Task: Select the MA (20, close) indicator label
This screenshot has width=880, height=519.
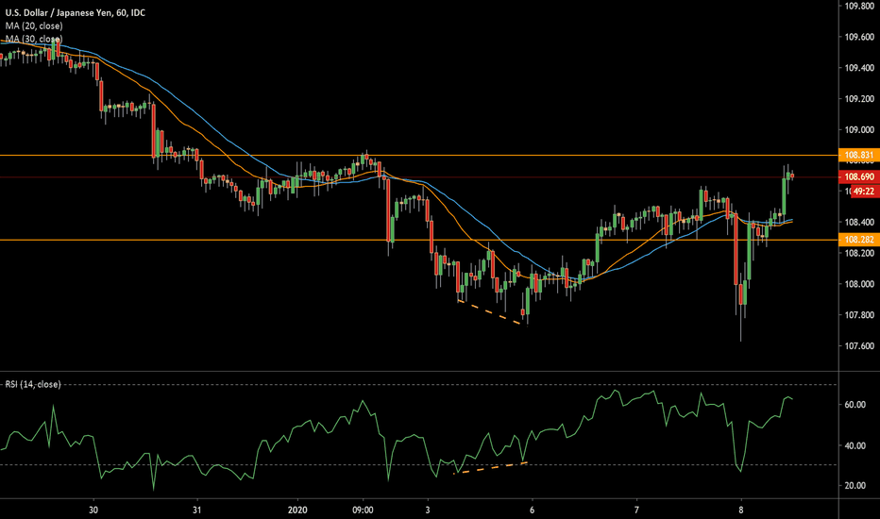Action: 34,25
